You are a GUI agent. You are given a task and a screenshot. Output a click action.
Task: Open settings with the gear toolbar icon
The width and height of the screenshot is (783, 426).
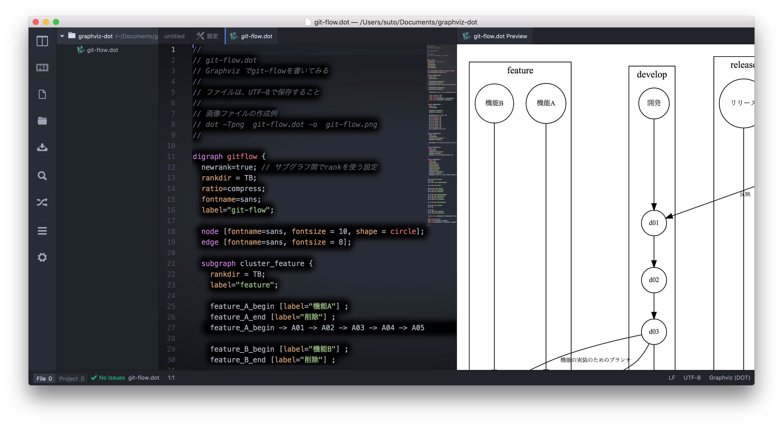[x=42, y=257]
